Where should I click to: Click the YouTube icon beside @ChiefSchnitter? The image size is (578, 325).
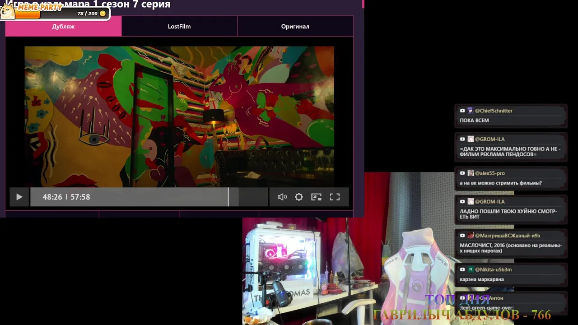point(462,111)
